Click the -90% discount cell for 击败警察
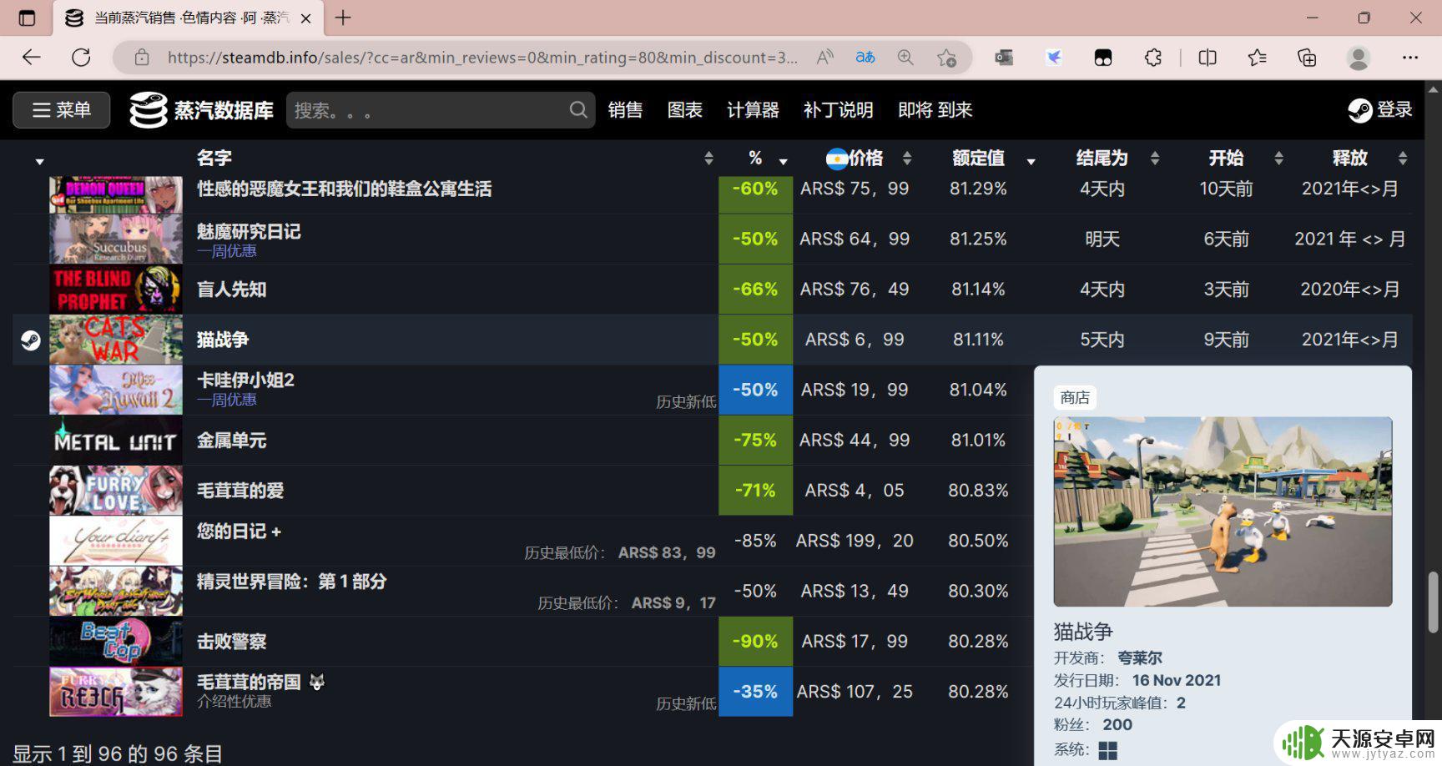The height and width of the screenshot is (766, 1442). click(755, 642)
